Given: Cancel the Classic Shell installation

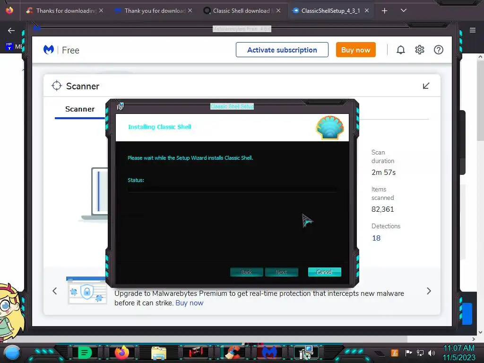Looking at the screenshot, I should point(324,272).
